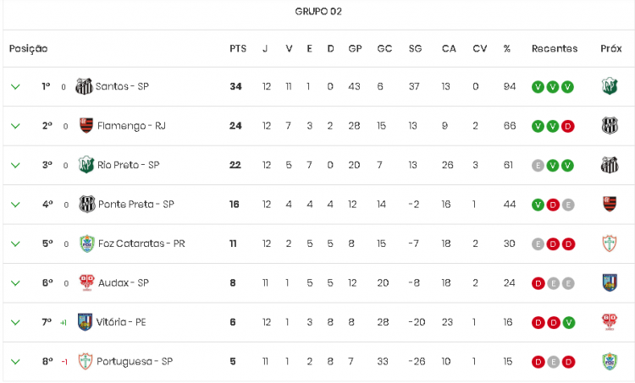Click the GRUPO 02 title
The height and width of the screenshot is (383, 635).
[x=318, y=11]
